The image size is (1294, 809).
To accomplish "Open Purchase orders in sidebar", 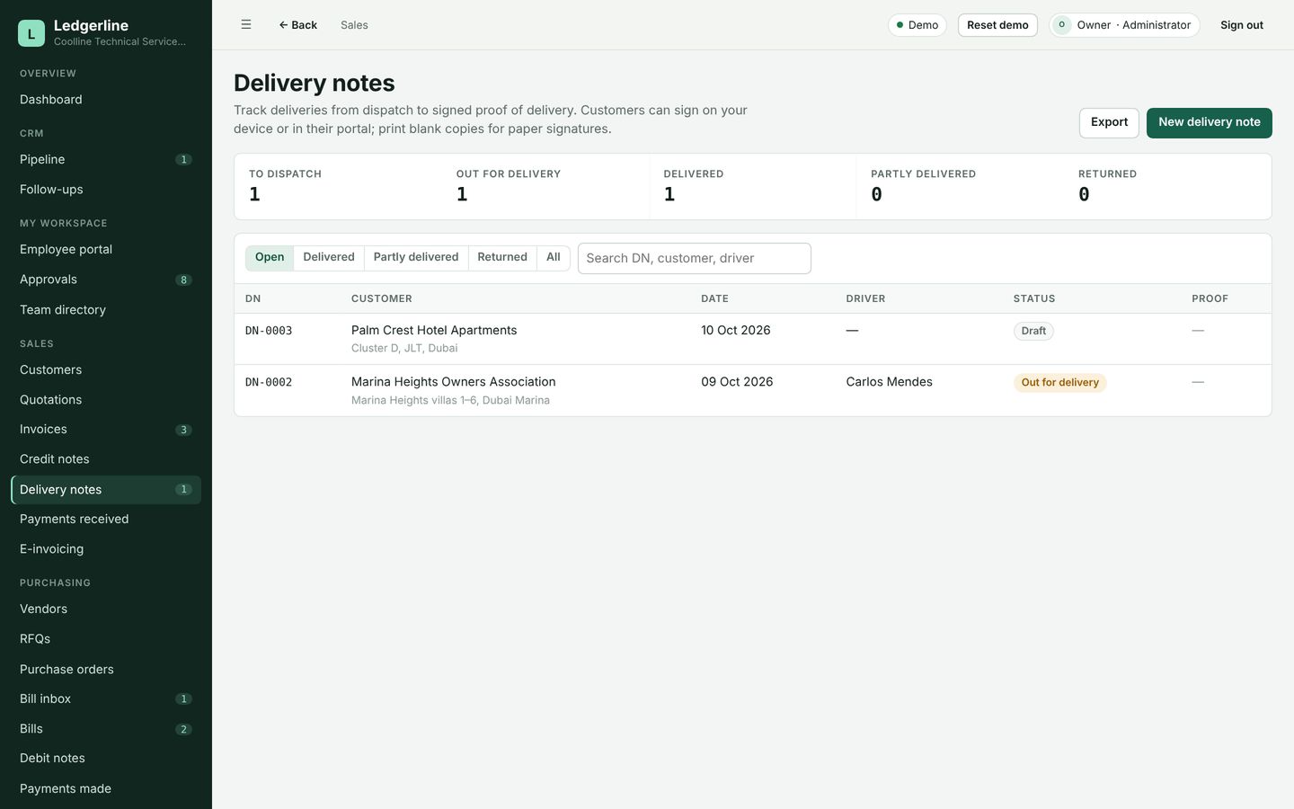I will click(x=106, y=670).
